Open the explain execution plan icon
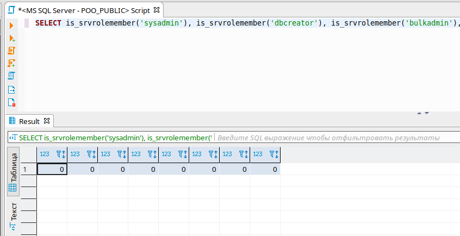The width and height of the screenshot is (460, 236). coord(11,76)
